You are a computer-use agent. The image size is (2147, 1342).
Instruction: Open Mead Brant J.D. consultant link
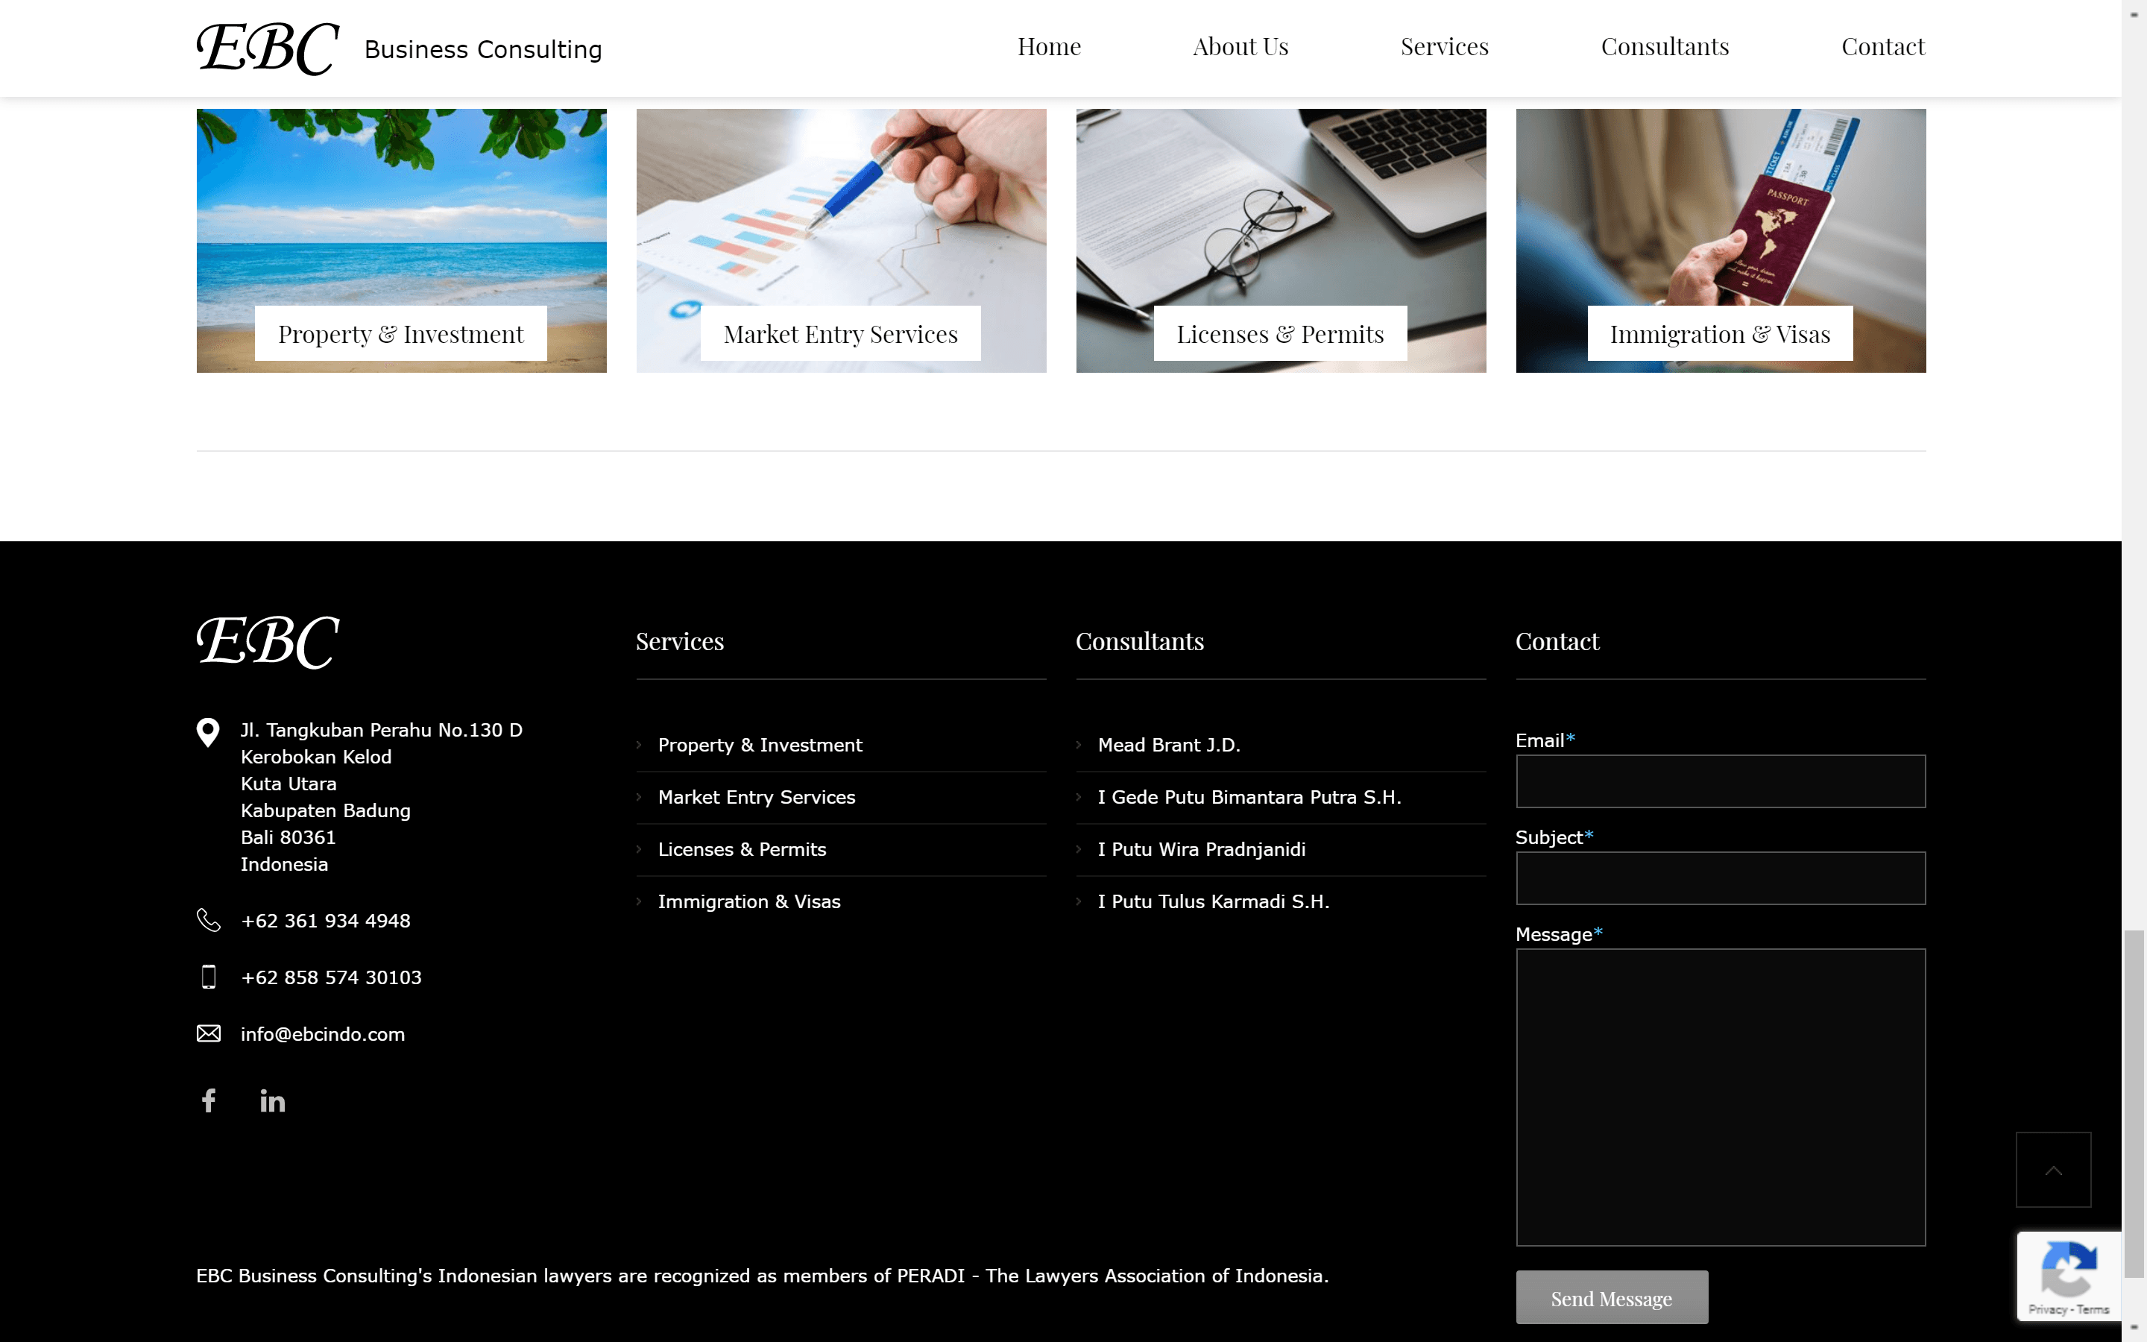[x=1168, y=745]
